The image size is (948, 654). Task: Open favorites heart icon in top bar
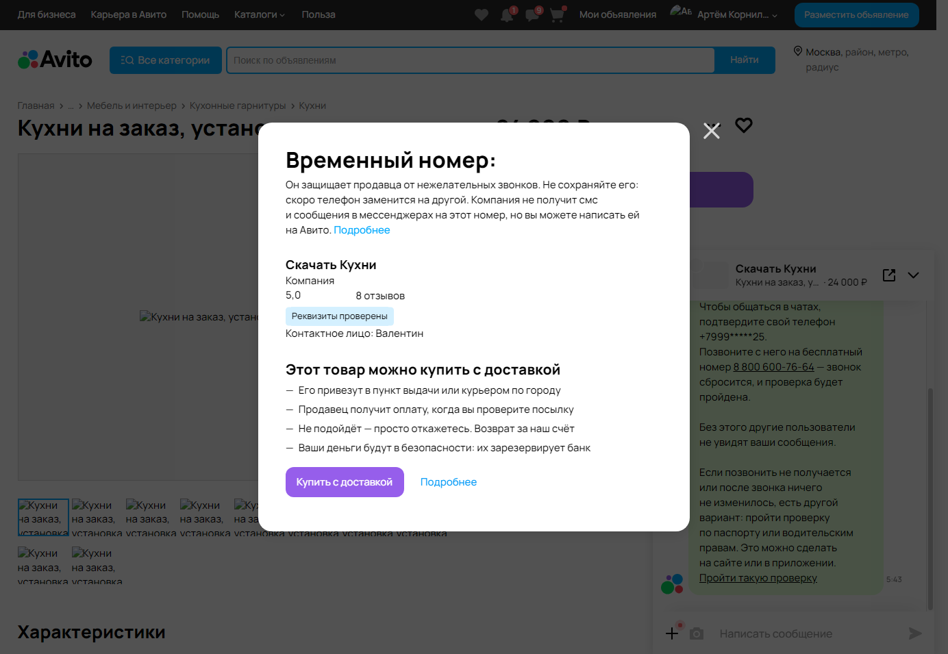pyautogui.click(x=482, y=14)
